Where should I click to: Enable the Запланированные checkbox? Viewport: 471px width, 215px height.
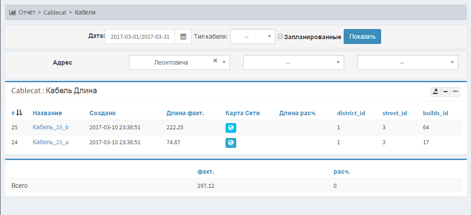click(x=280, y=36)
